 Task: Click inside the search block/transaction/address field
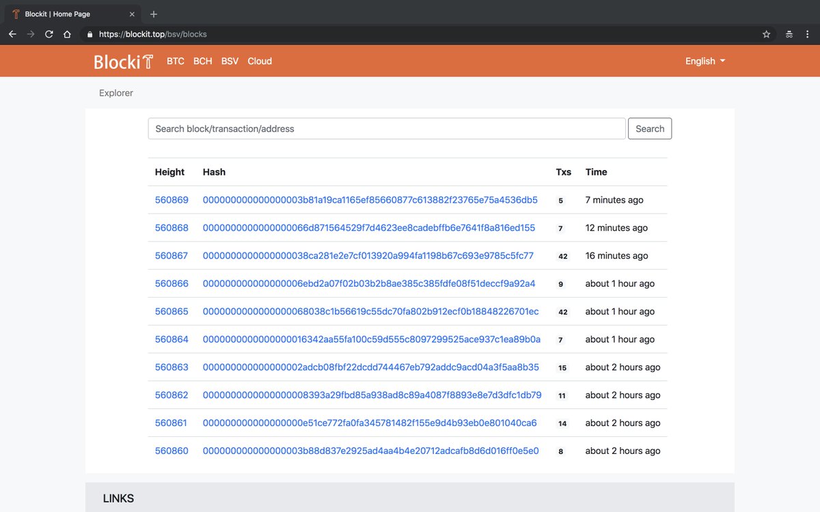click(x=386, y=128)
